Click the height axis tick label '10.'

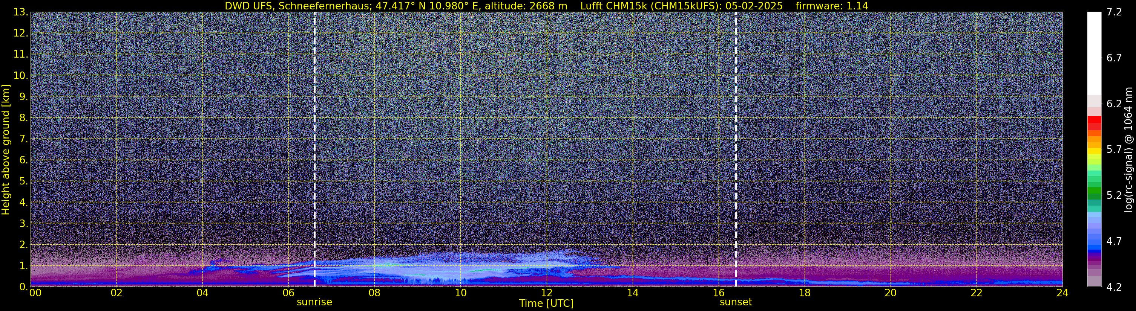click(21, 75)
